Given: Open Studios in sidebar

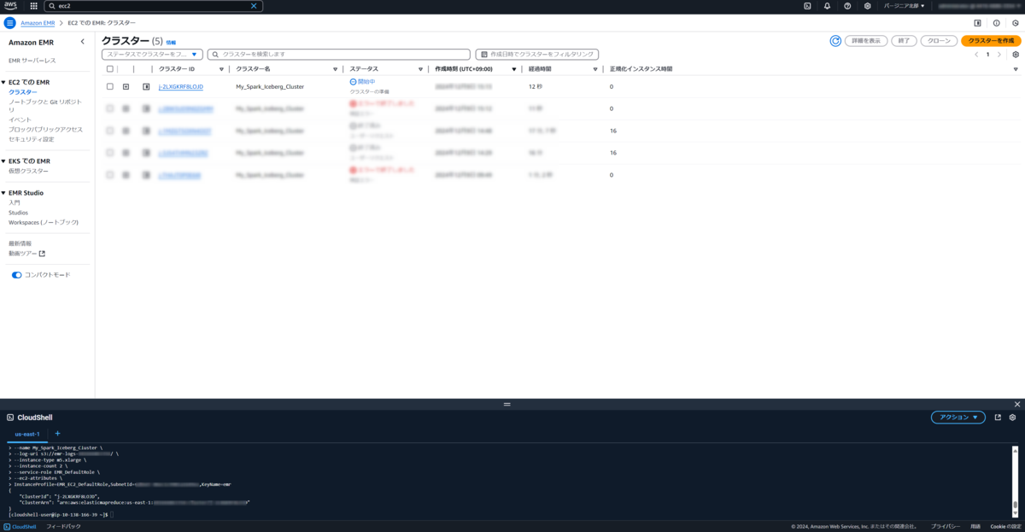Looking at the screenshot, I should pos(18,213).
